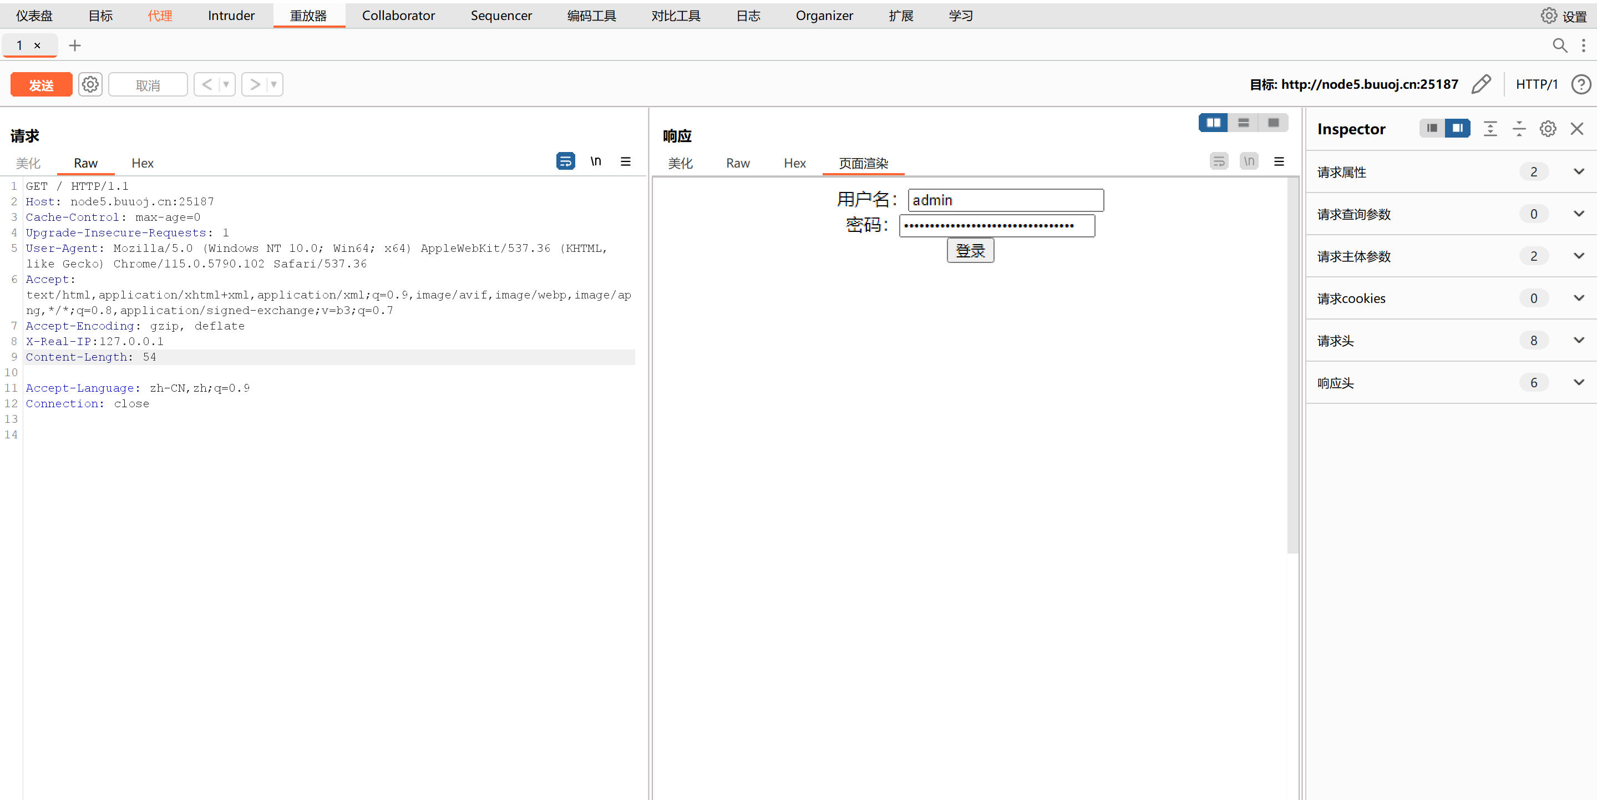Switch to the Intruder tab
Image resolution: width=1597 pixels, height=800 pixels.
click(231, 16)
